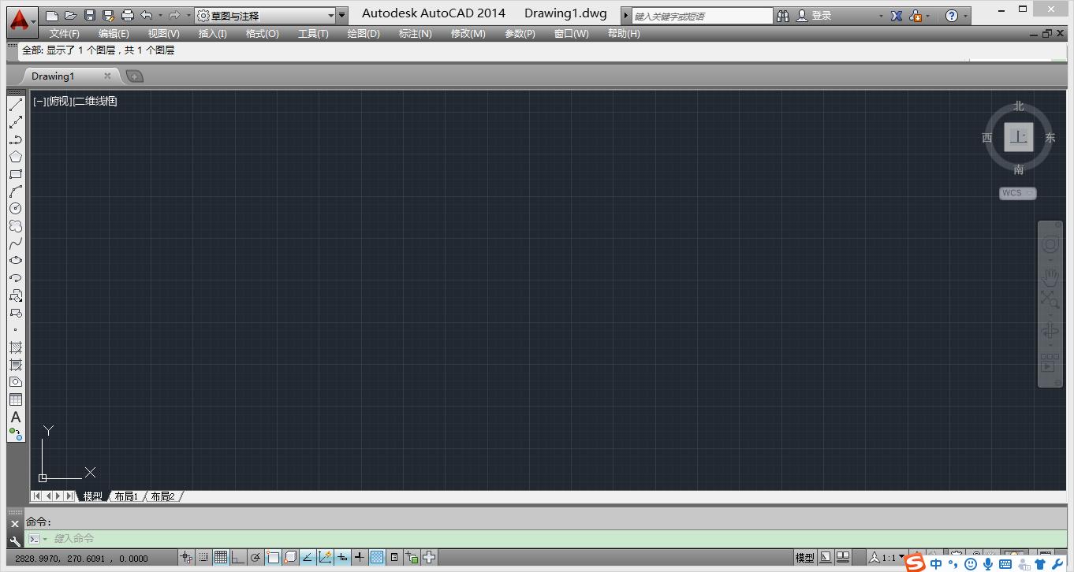Toggle Dynamic Input in status bar
The height and width of the screenshot is (572, 1074).
tap(342, 558)
